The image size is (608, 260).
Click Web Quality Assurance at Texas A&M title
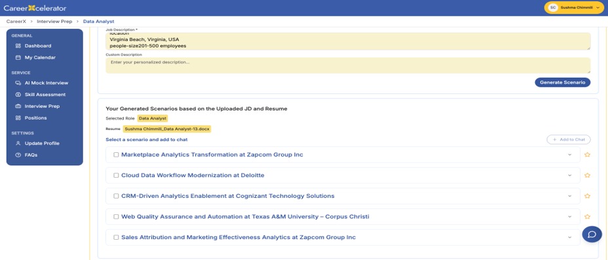(245, 217)
